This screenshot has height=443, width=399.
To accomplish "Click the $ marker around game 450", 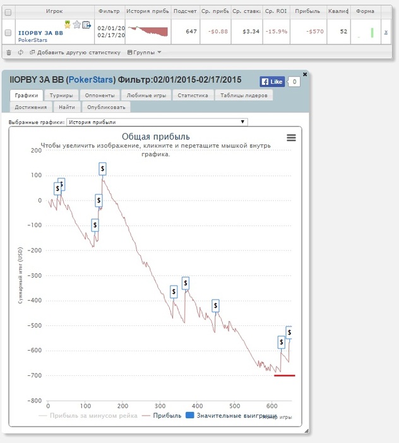I will coord(215,306).
